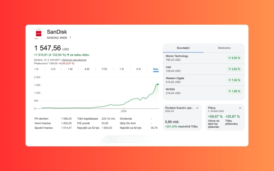This screenshot has width=274, height=171.
Task: Click the NASDAQ: SNDK ticker text
Action: click(57, 38)
